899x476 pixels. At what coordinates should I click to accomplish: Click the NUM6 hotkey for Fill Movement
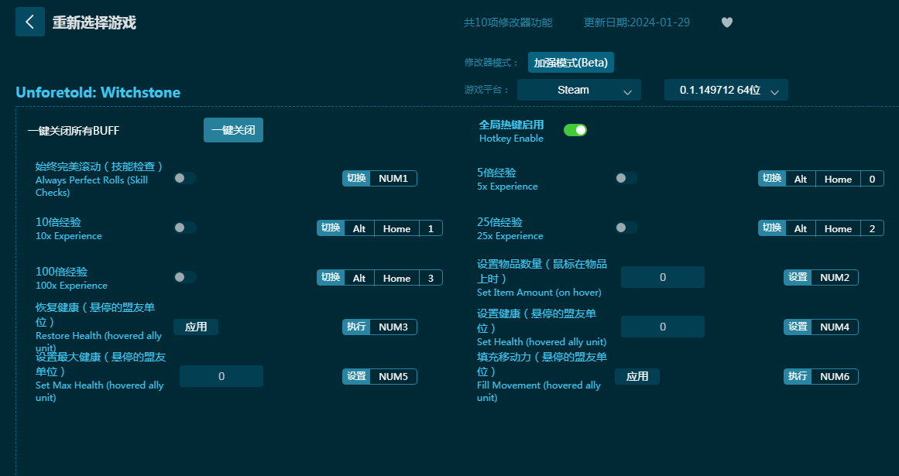point(834,376)
